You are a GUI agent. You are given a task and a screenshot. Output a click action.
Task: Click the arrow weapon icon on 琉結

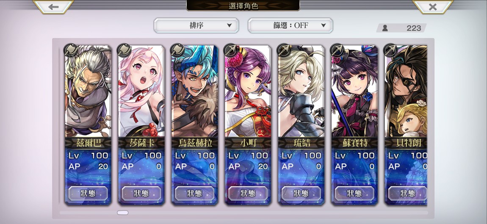click(285, 50)
